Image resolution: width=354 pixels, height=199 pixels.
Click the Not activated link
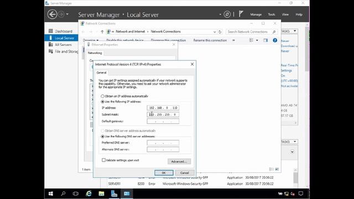[289, 86]
